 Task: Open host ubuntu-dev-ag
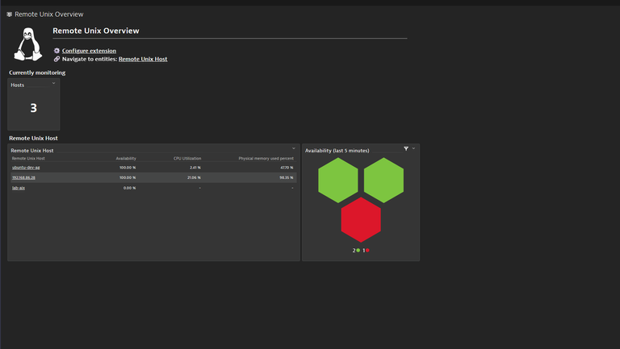[x=26, y=168]
